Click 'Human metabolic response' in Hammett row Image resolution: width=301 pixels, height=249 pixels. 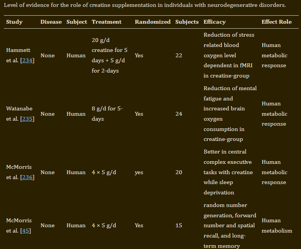click(274, 55)
